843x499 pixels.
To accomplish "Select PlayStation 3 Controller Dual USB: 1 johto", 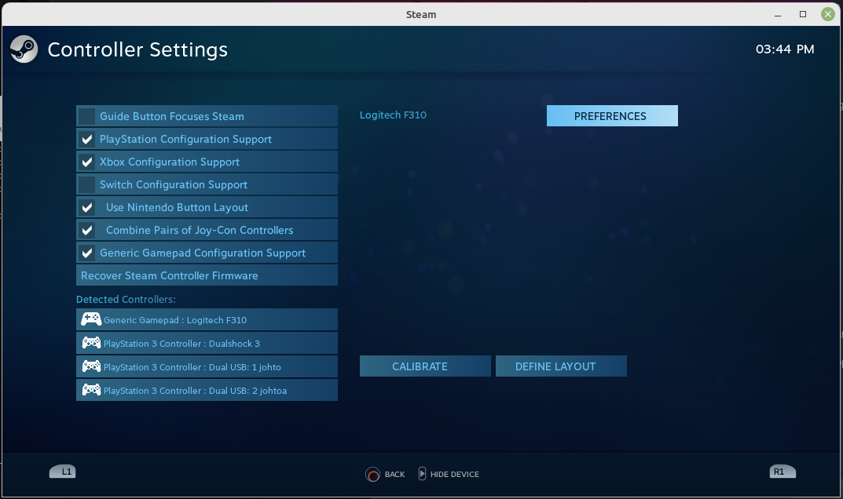I will (207, 367).
